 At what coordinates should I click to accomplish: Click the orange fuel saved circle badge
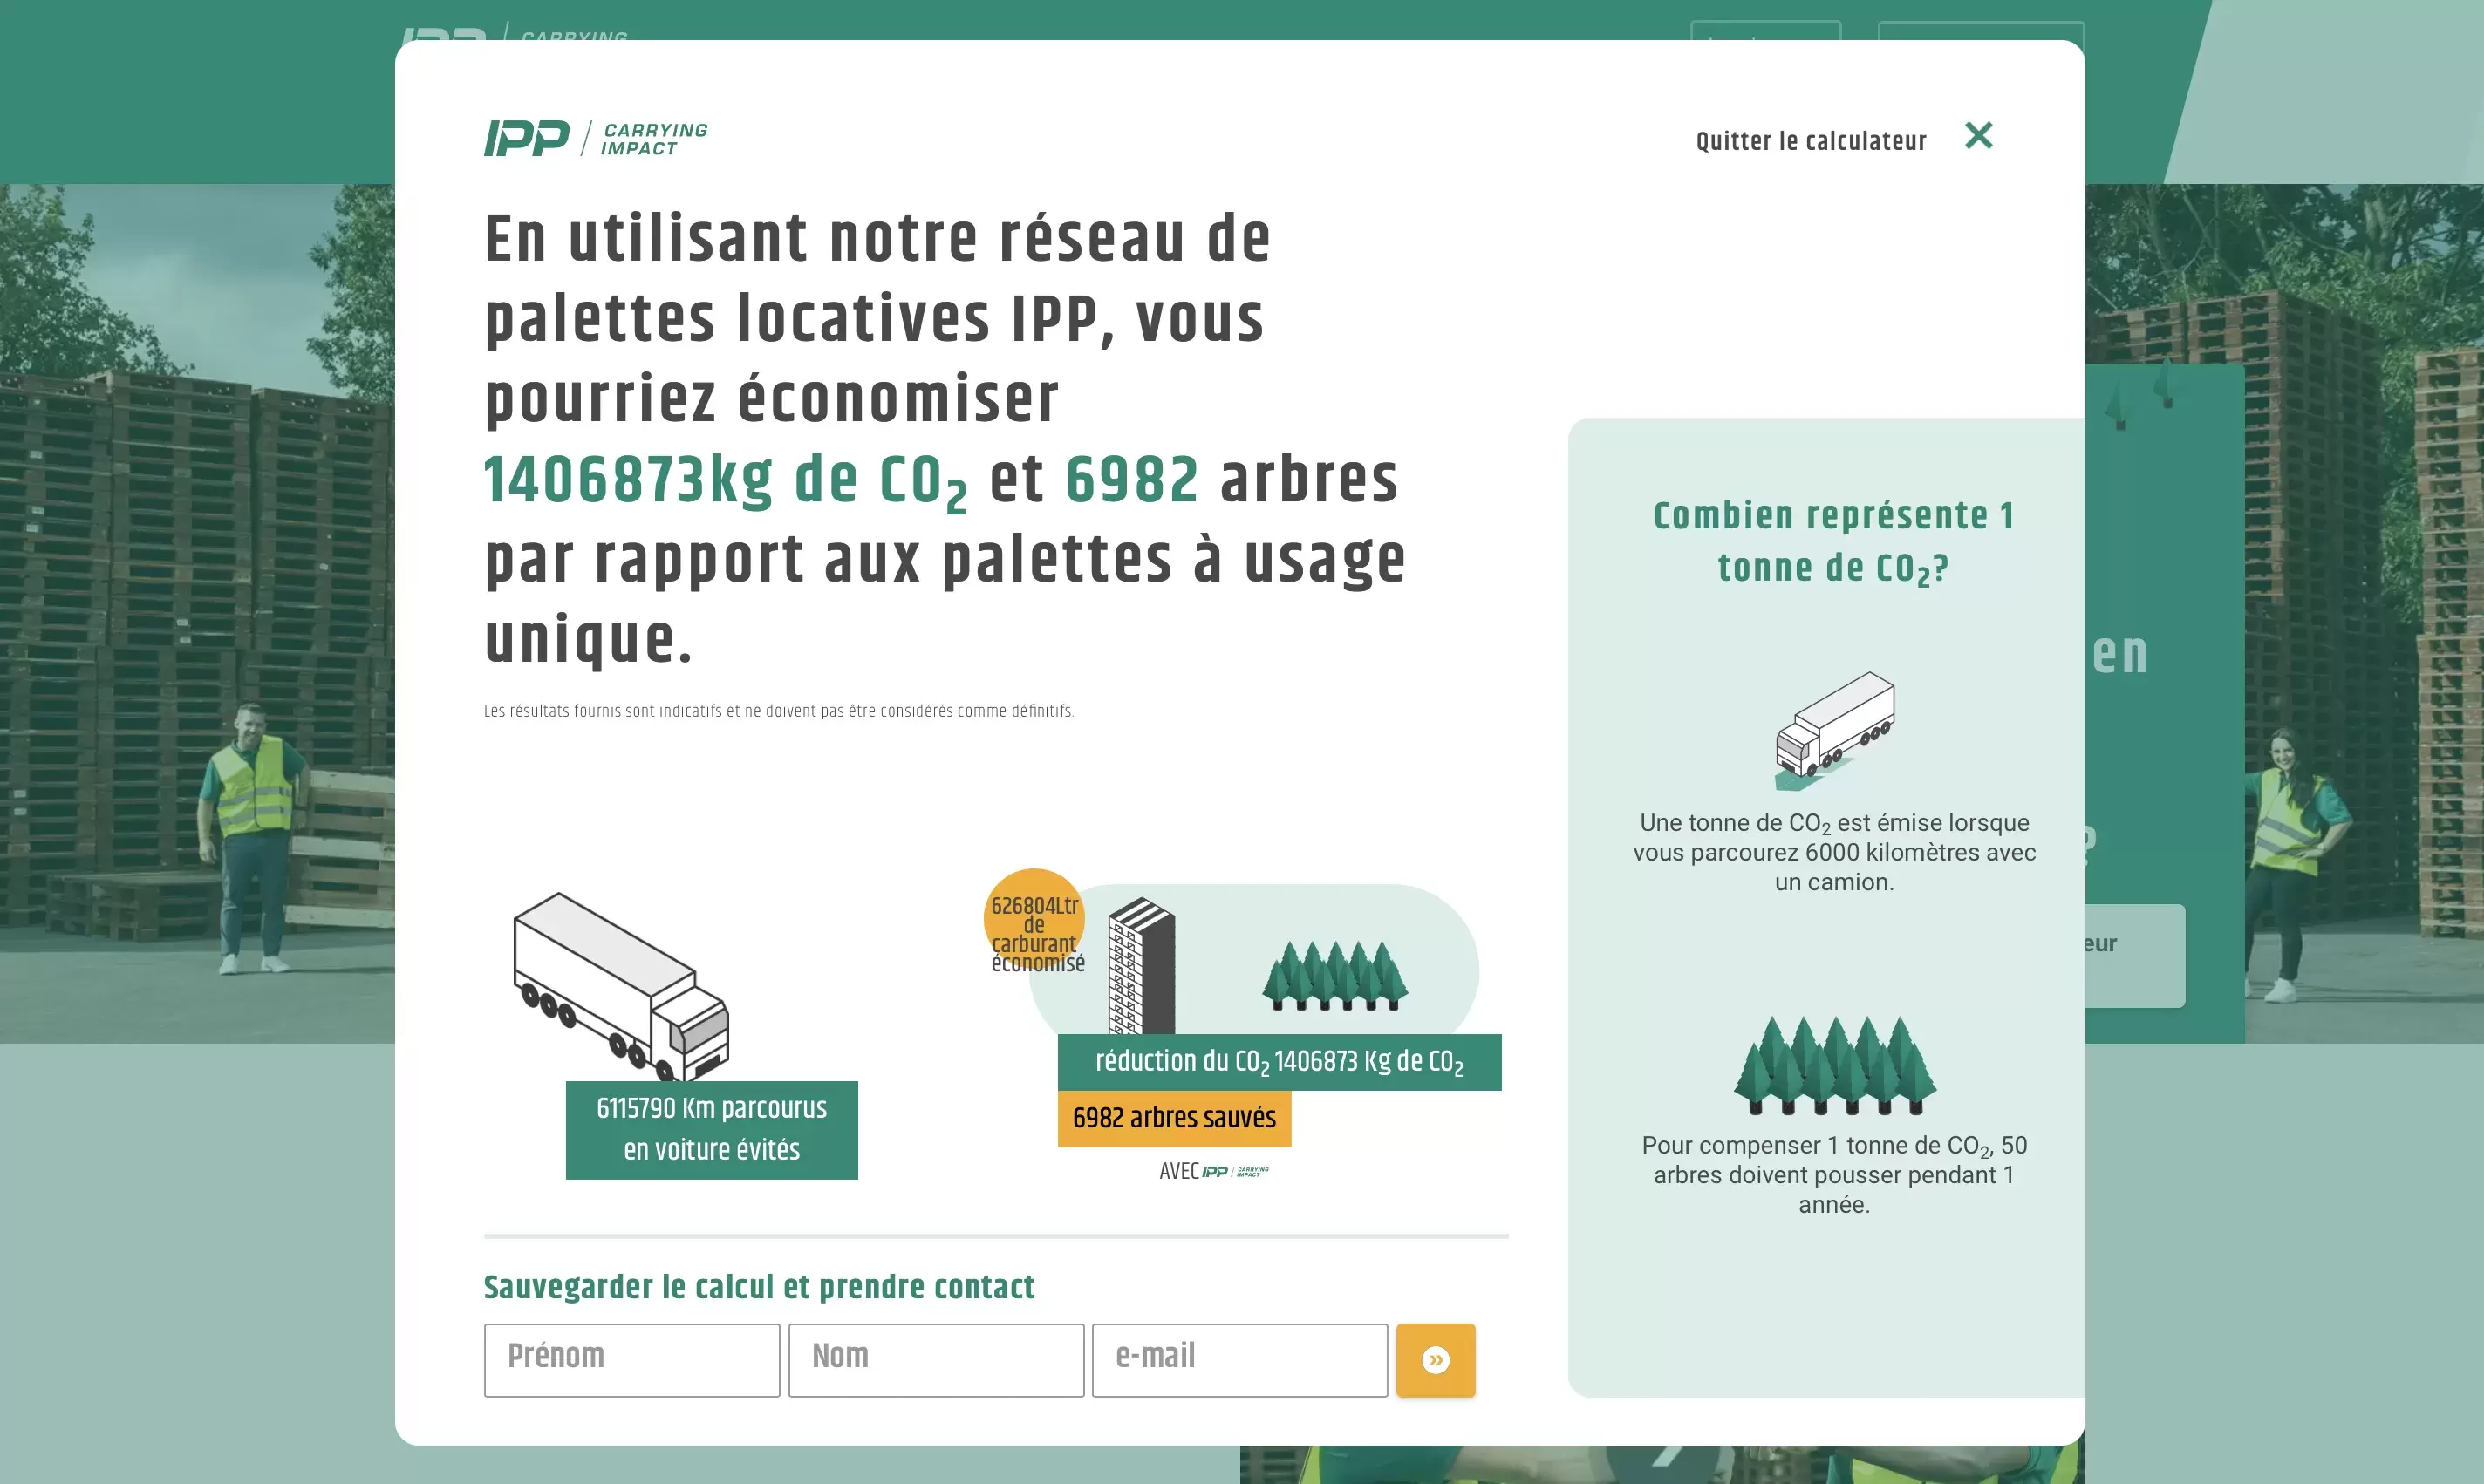click(x=1035, y=920)
